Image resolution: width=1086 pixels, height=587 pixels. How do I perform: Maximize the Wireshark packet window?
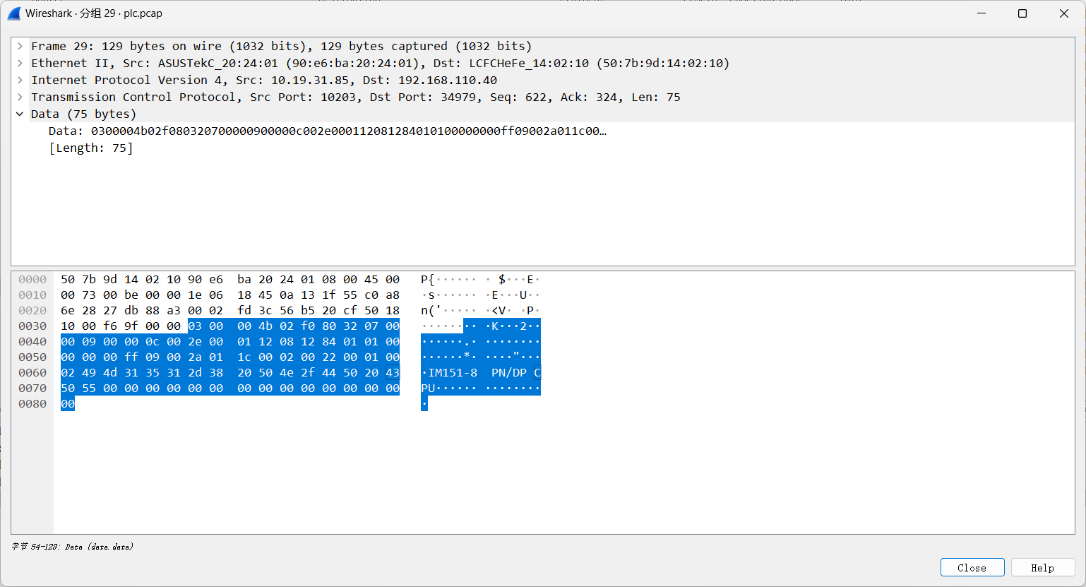1022,13
